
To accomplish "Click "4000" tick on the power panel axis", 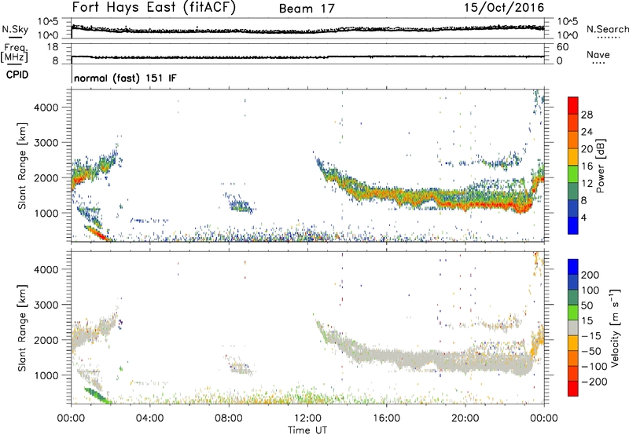I will click(46, 108).
